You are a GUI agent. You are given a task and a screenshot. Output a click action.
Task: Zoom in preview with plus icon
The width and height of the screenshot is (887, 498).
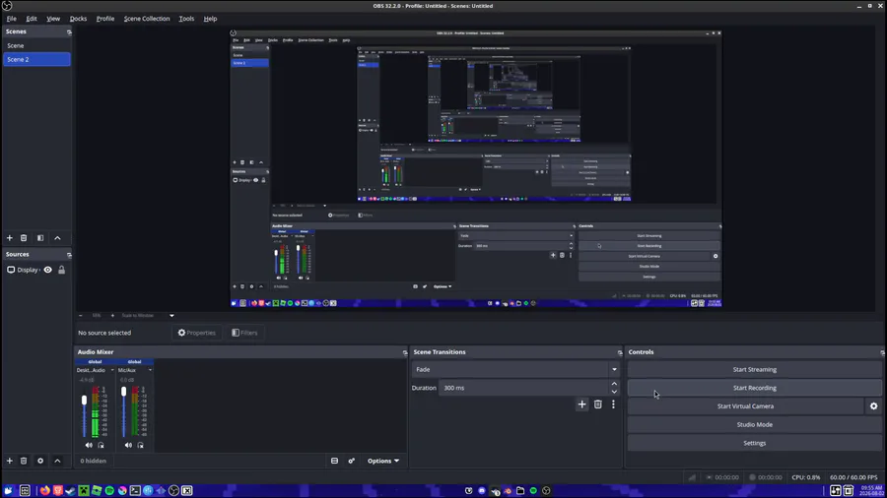click(112, 316)
